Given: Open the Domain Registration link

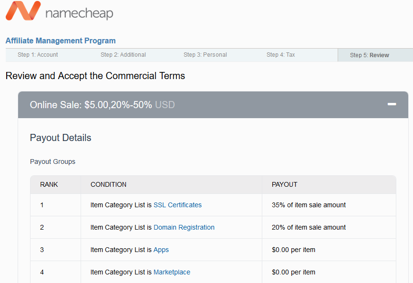Looking at the screenshot, I should click(x=184, y=227).
